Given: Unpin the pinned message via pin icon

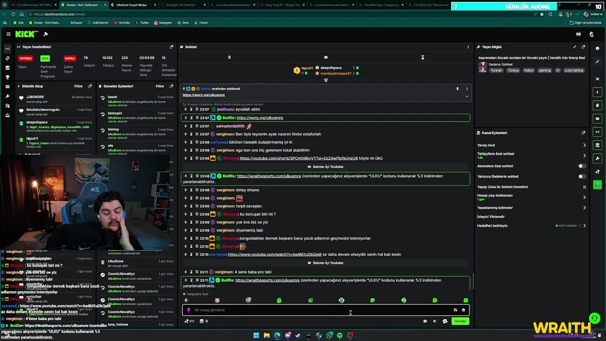Looking at the screenshot, I should 457,89.
